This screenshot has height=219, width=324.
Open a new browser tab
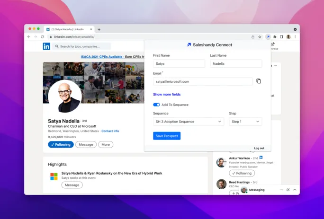coord(99,29)
